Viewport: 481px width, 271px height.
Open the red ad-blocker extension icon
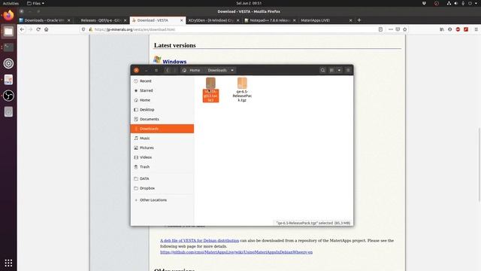(458, 29)
